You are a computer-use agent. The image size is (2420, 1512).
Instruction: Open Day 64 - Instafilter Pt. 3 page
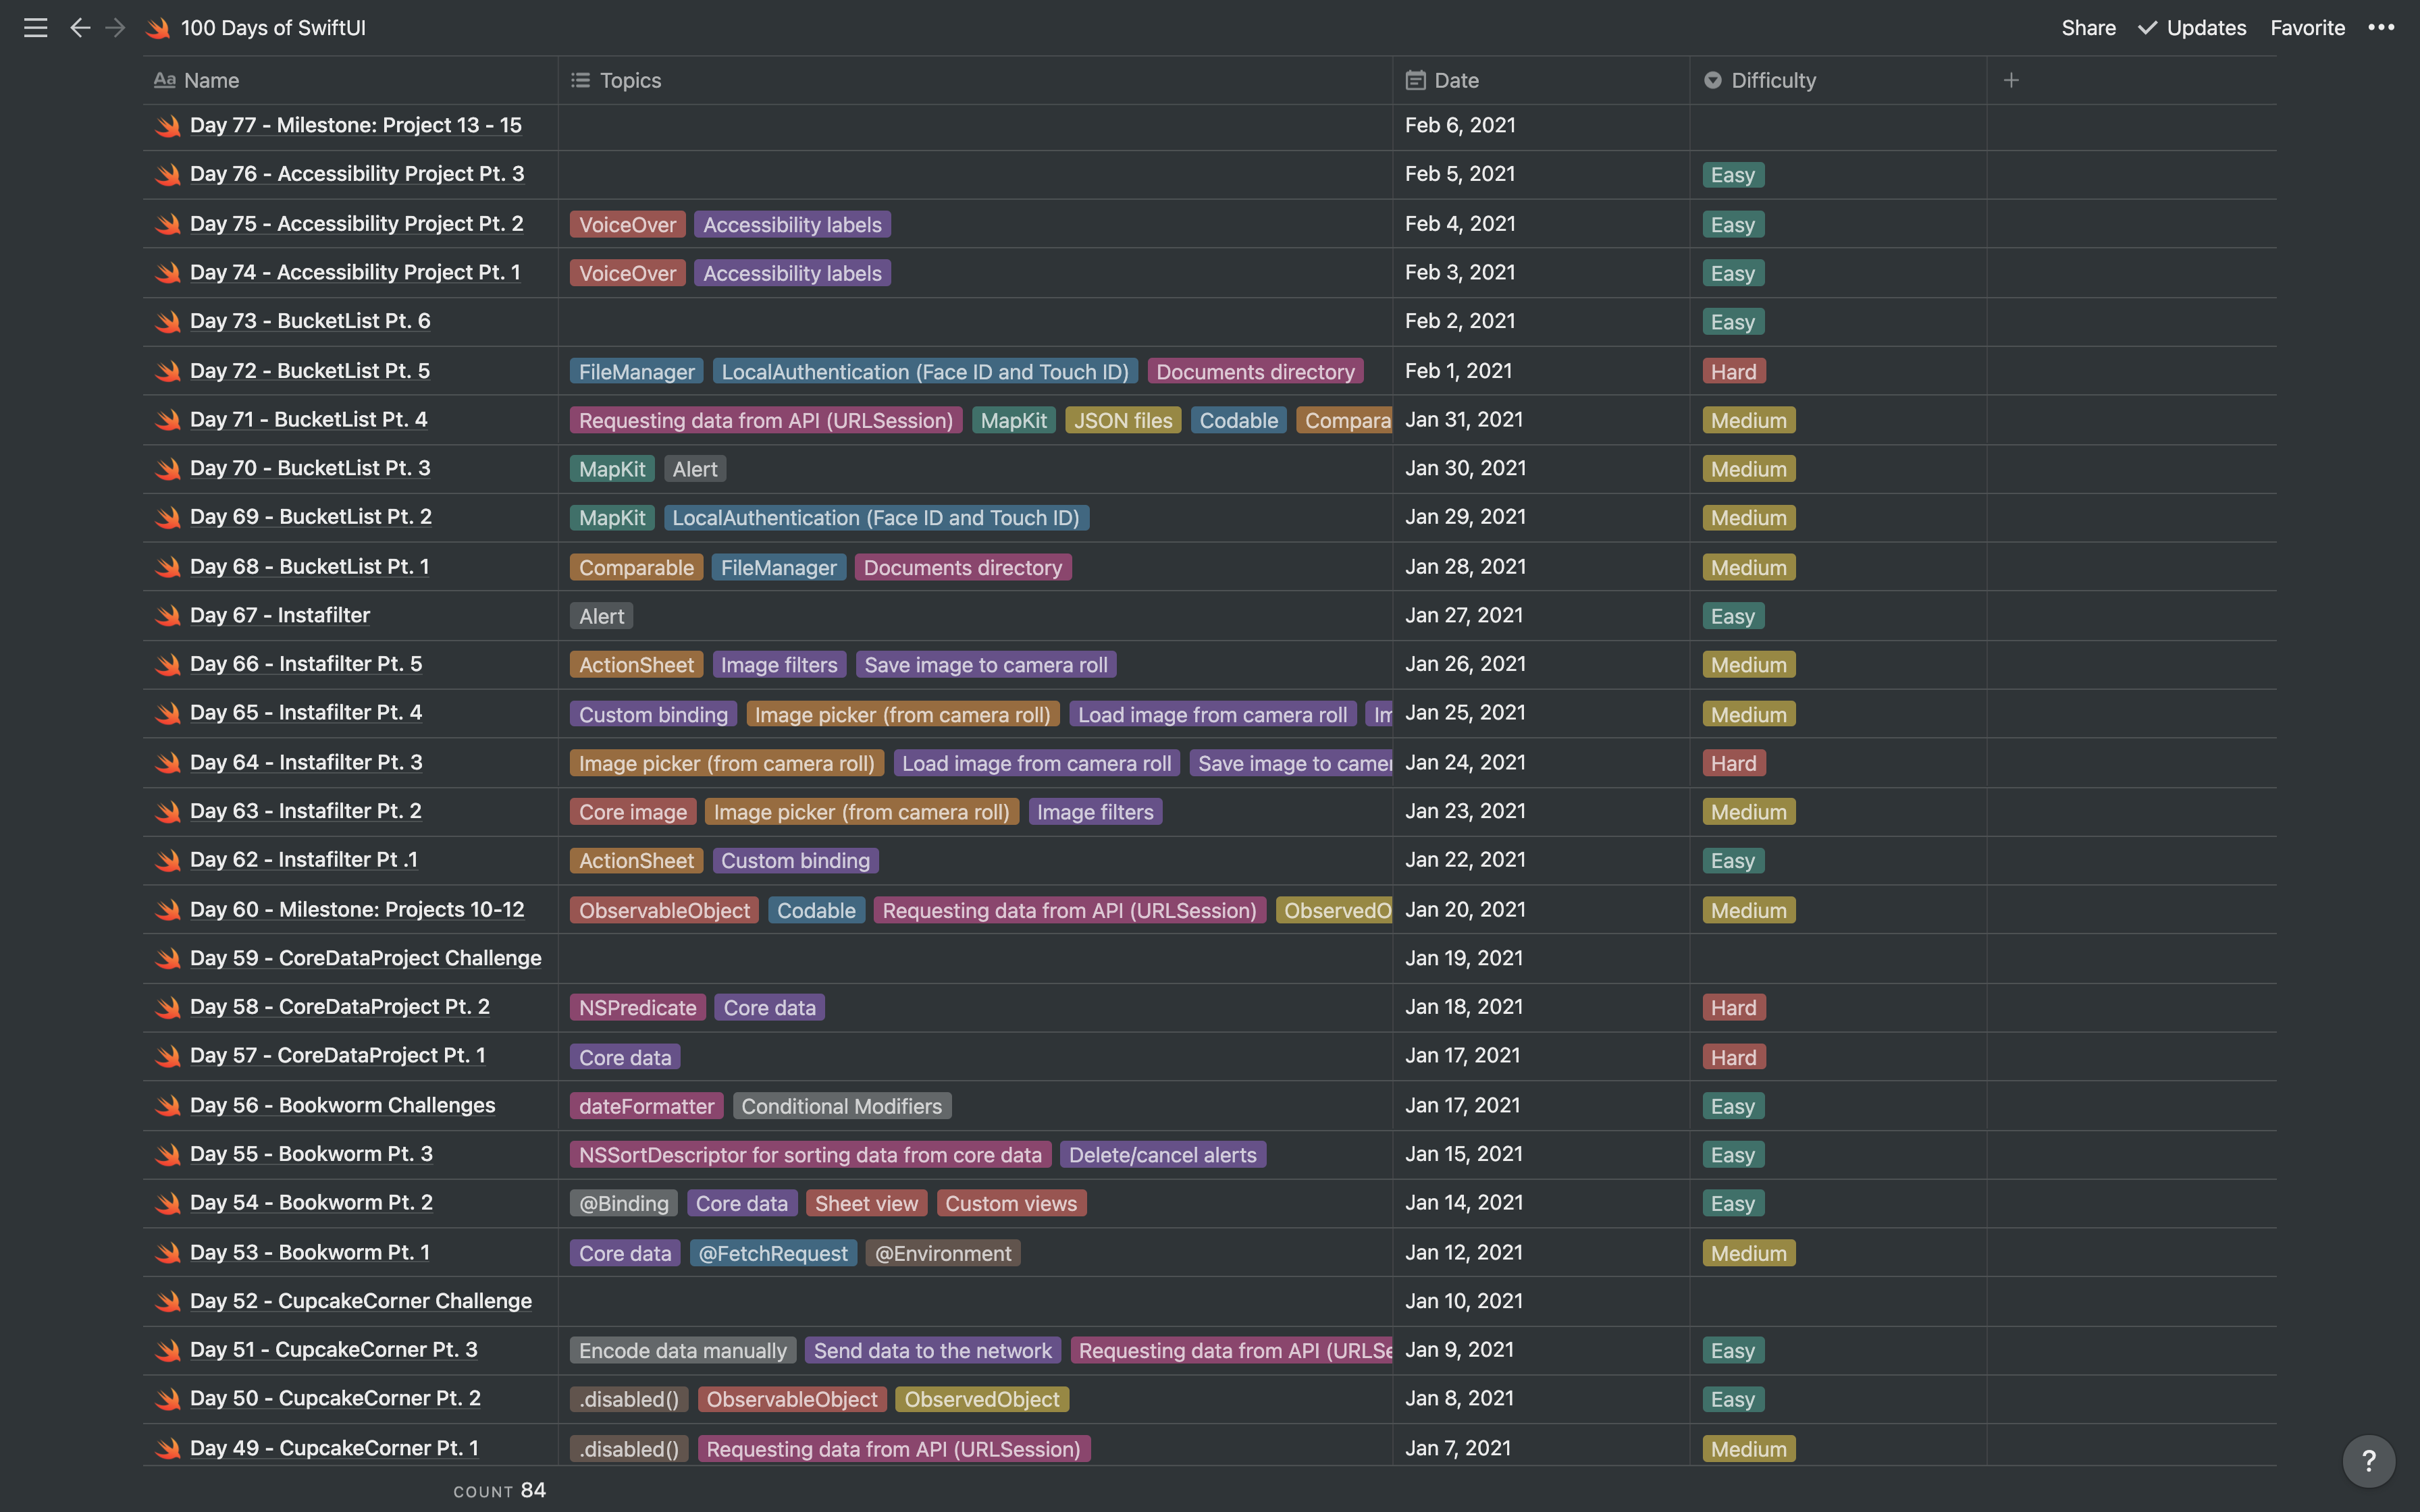point(306,762)
